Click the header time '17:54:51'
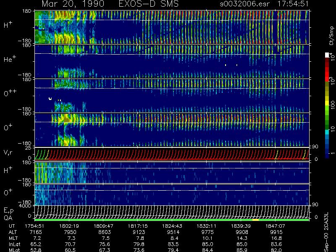Screen dimensions: 336x252 tap(293, 4)
